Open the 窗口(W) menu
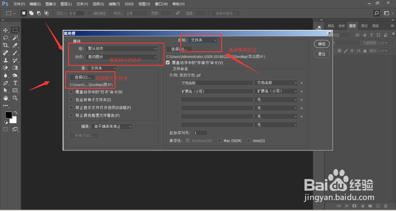 click(x=162, y=4)
